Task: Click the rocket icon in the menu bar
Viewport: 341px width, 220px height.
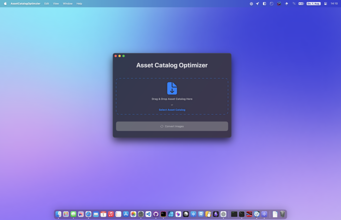Action: coord(257,3)
